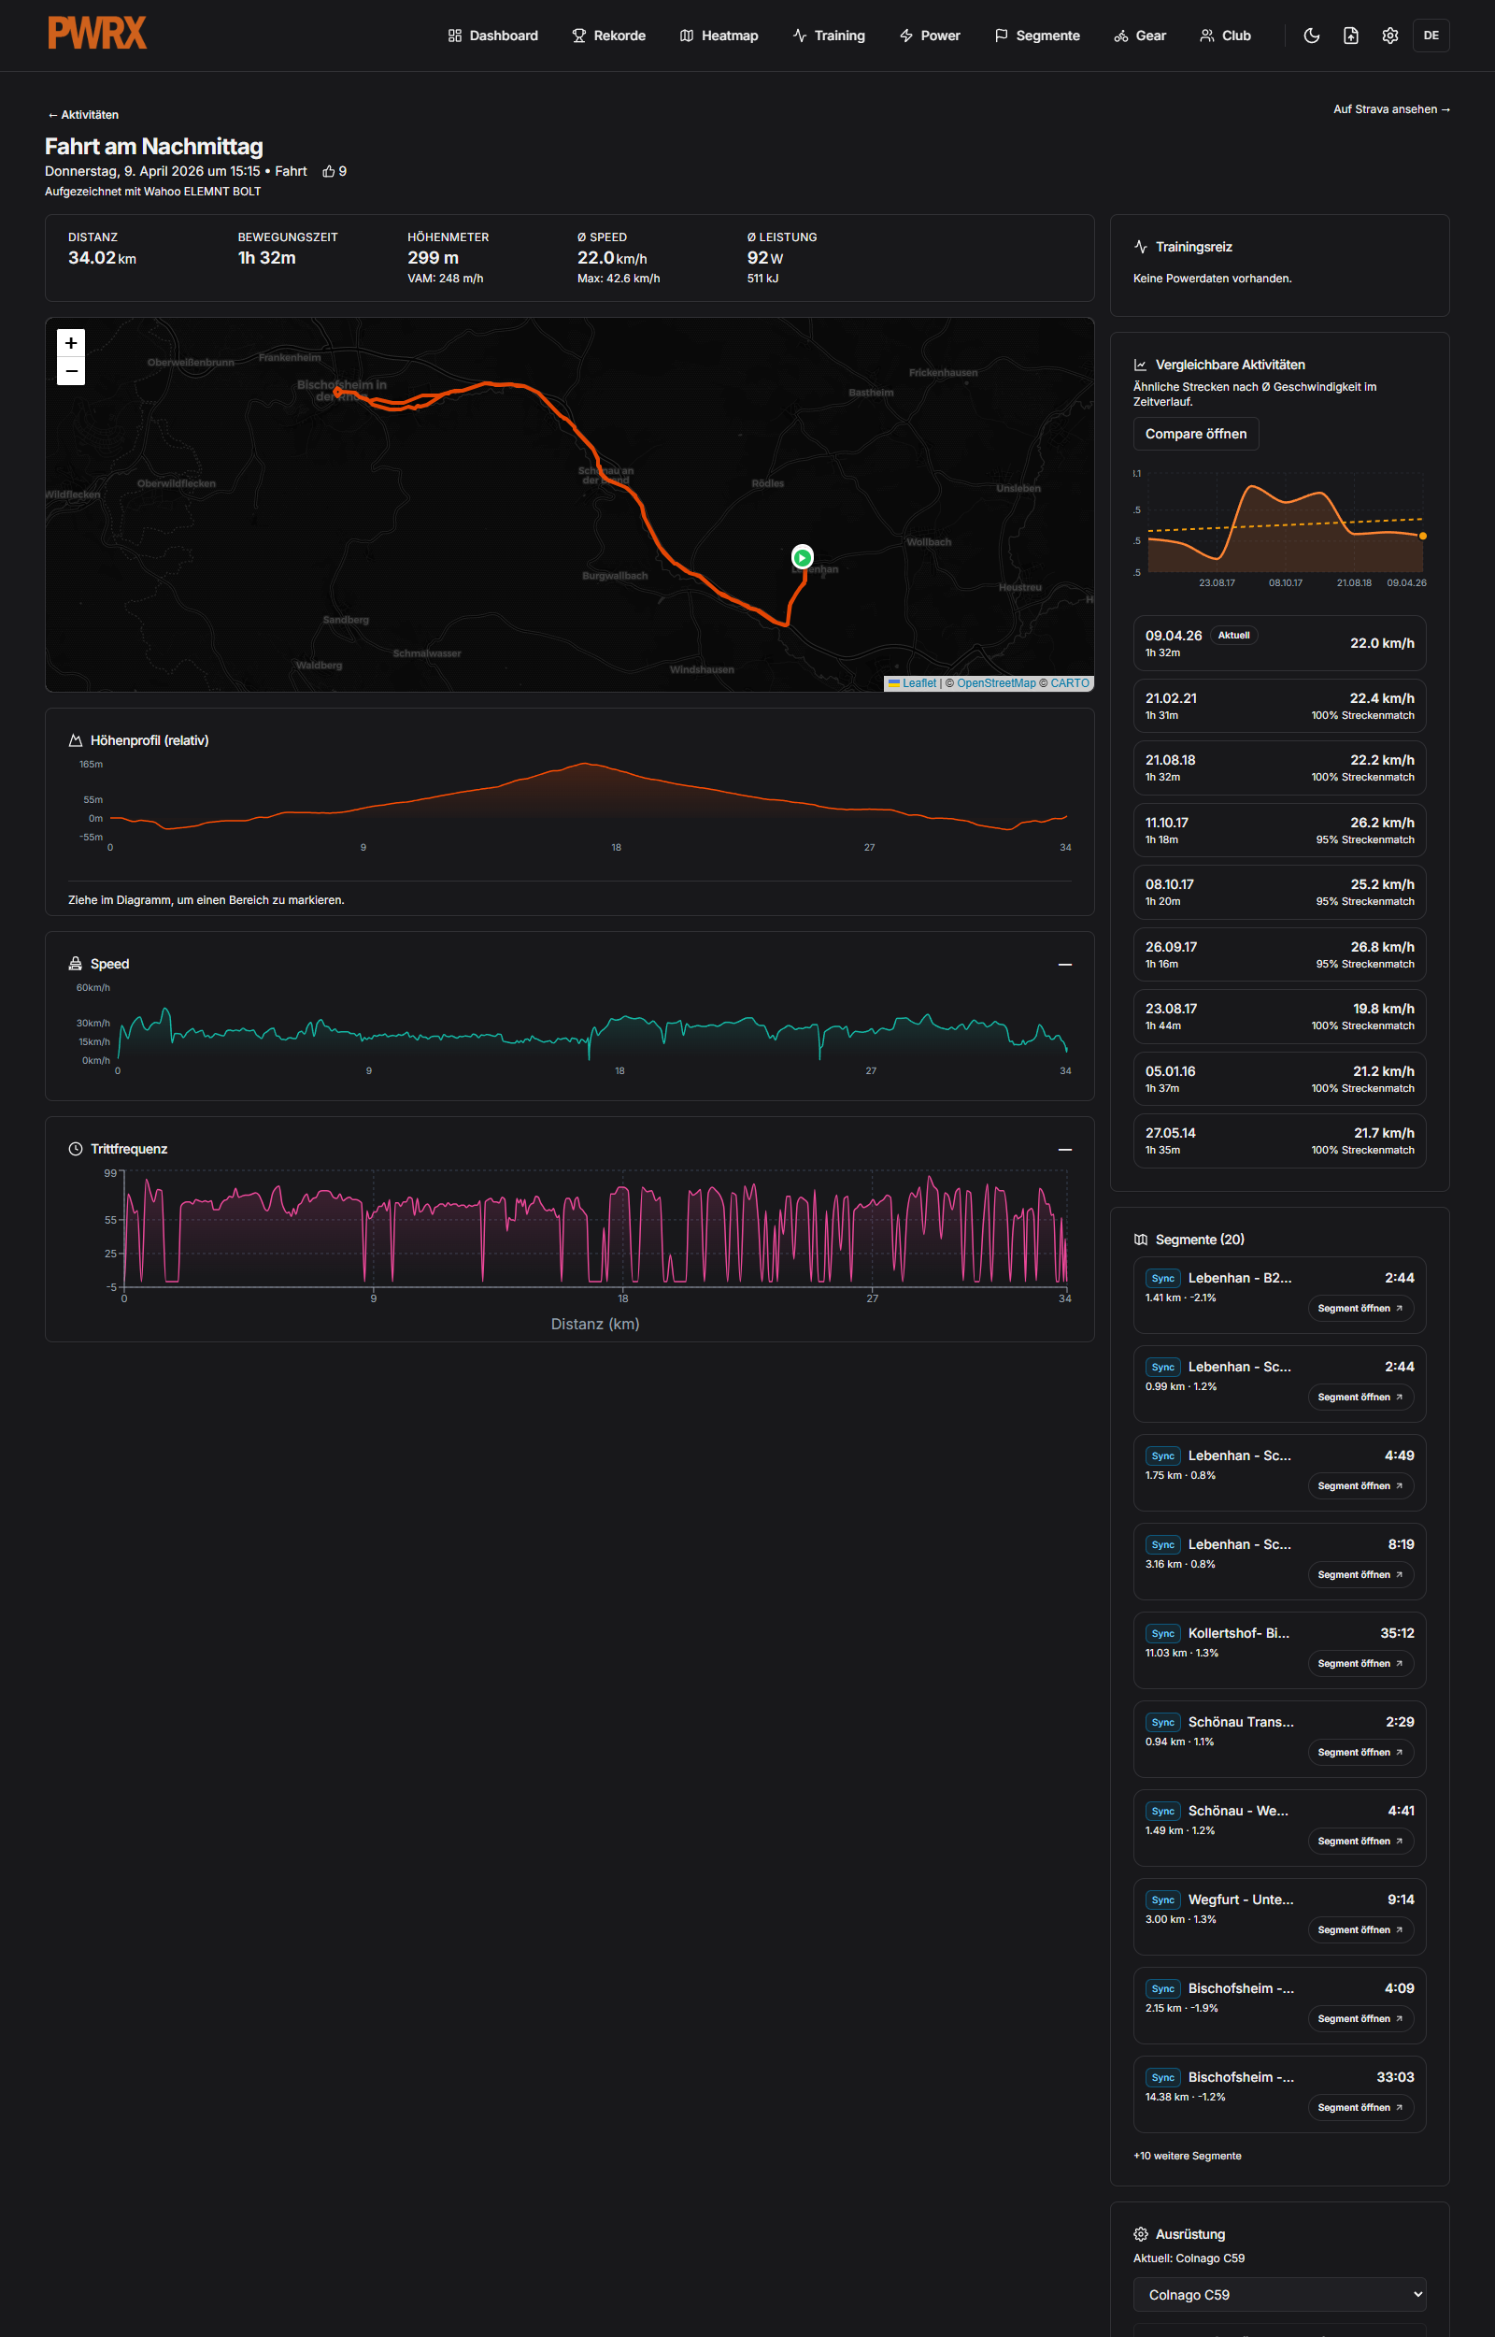
Task: Open the Colnago C59 gear dropdown
Action: [1278, 2294]
